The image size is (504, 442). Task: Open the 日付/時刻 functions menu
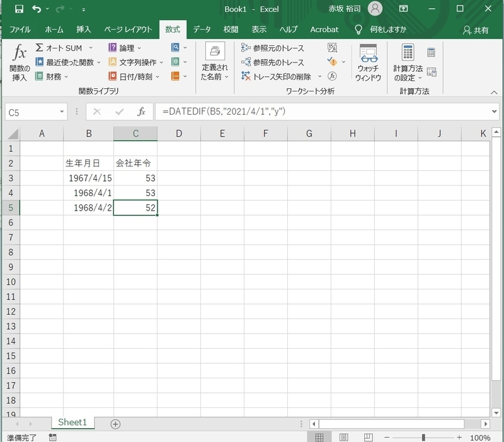click(134, 76)
